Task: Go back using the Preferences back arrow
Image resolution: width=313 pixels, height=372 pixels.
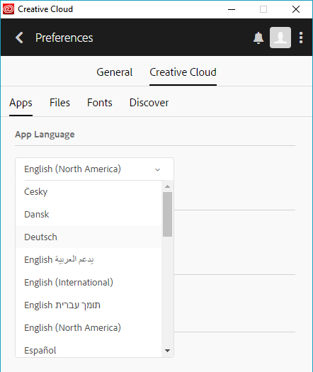Action: pyautogui.click(x=19, y=38)
